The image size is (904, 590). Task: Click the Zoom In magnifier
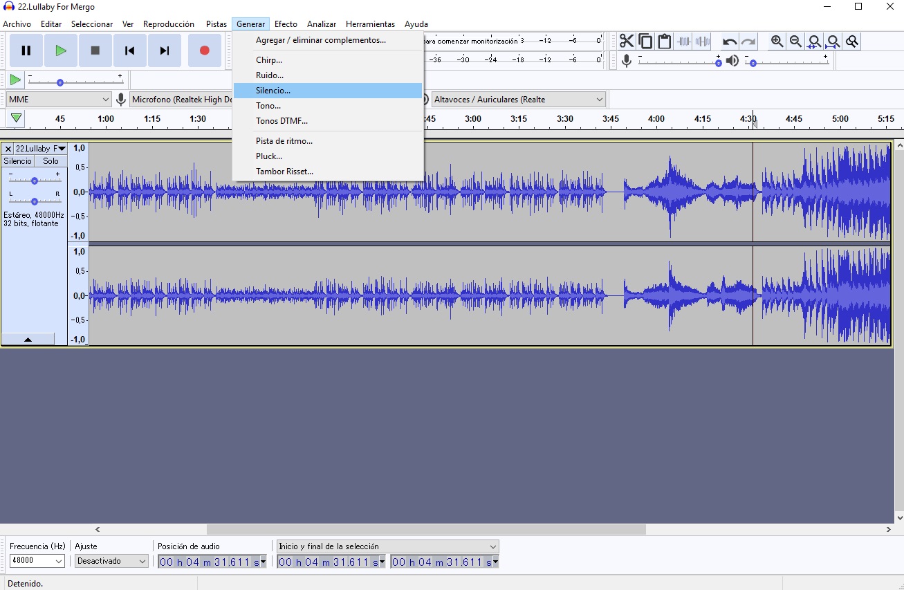click(777, 42)
